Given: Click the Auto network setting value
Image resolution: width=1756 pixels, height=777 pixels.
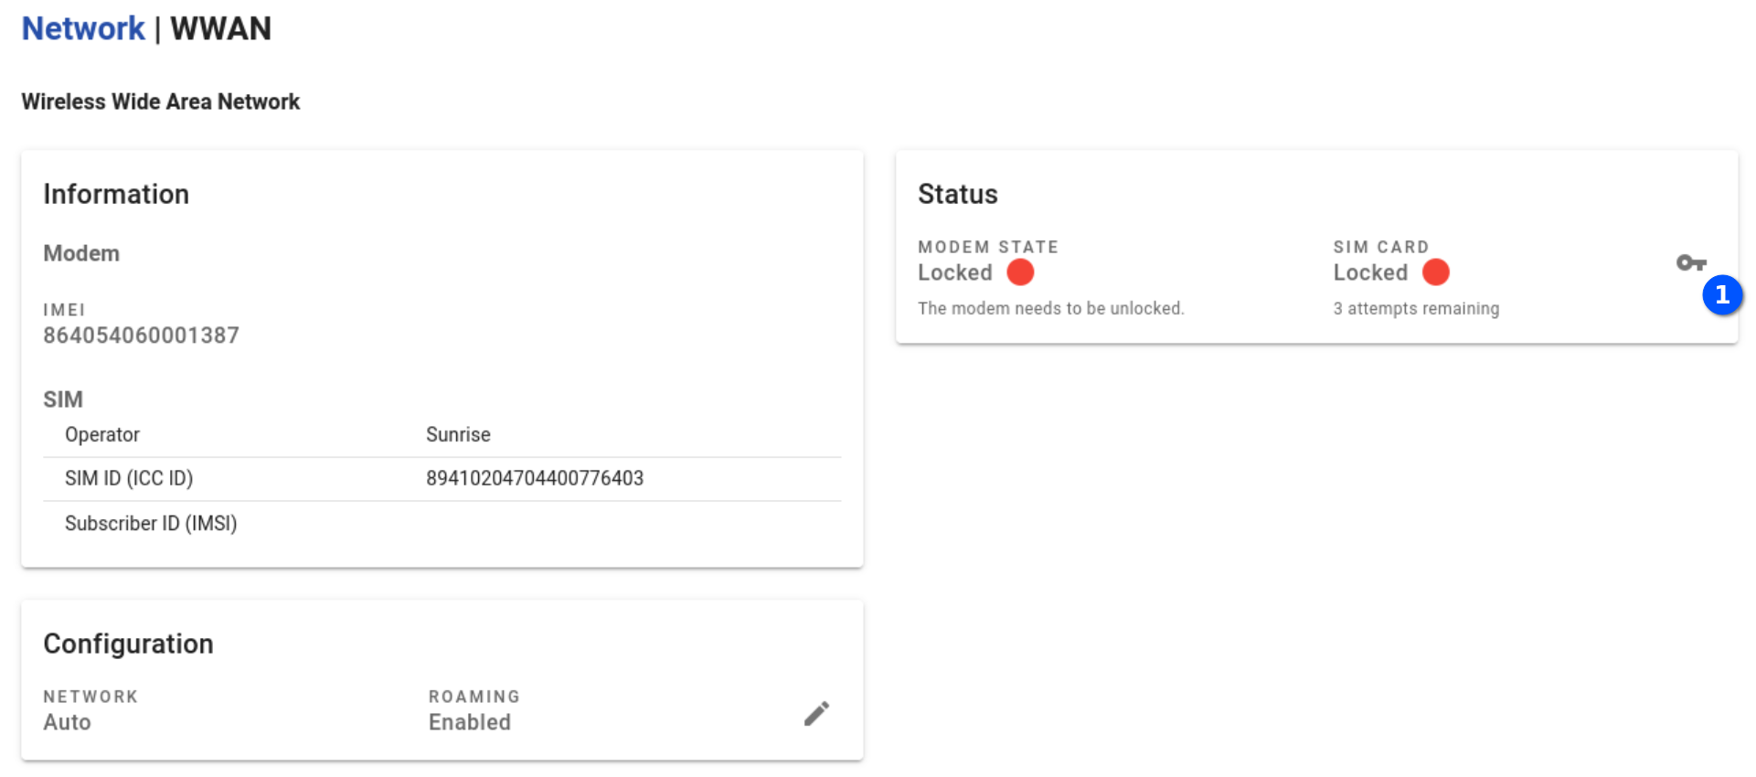Looking at the screenshot, I should pyautogui.click(x=67, y=722).
